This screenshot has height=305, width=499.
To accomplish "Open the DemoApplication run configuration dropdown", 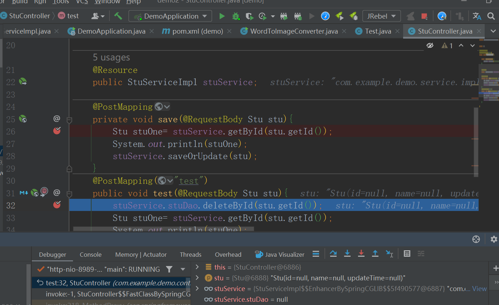I will (x=170, y=16).
